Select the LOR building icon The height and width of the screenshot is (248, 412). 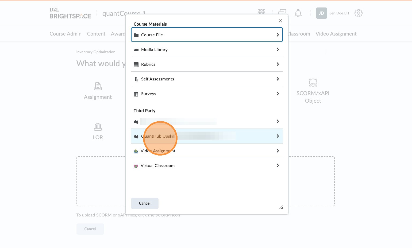(98, 127)
